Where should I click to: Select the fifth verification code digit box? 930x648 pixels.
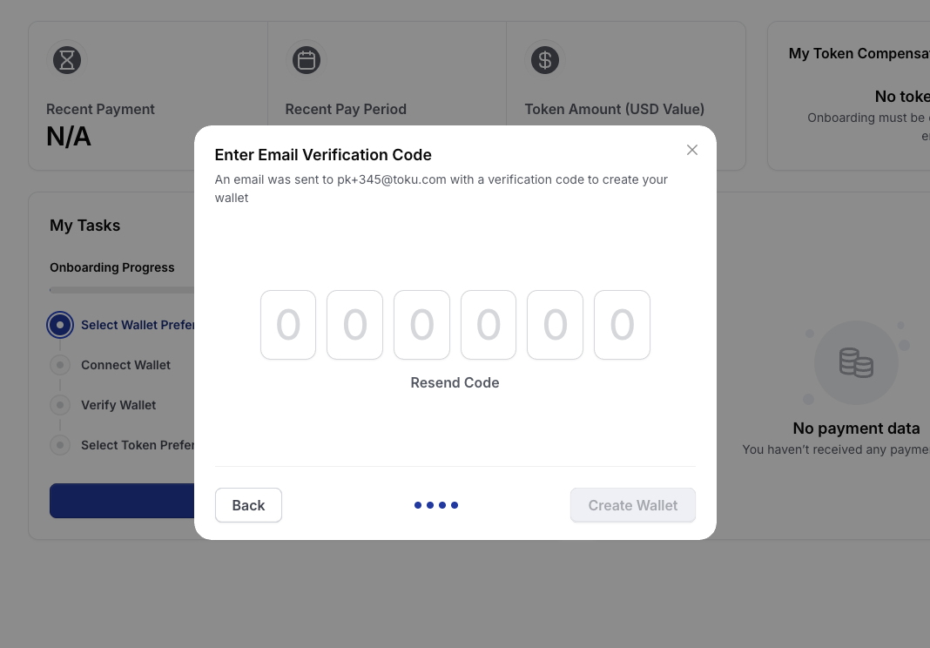(556, 325)
